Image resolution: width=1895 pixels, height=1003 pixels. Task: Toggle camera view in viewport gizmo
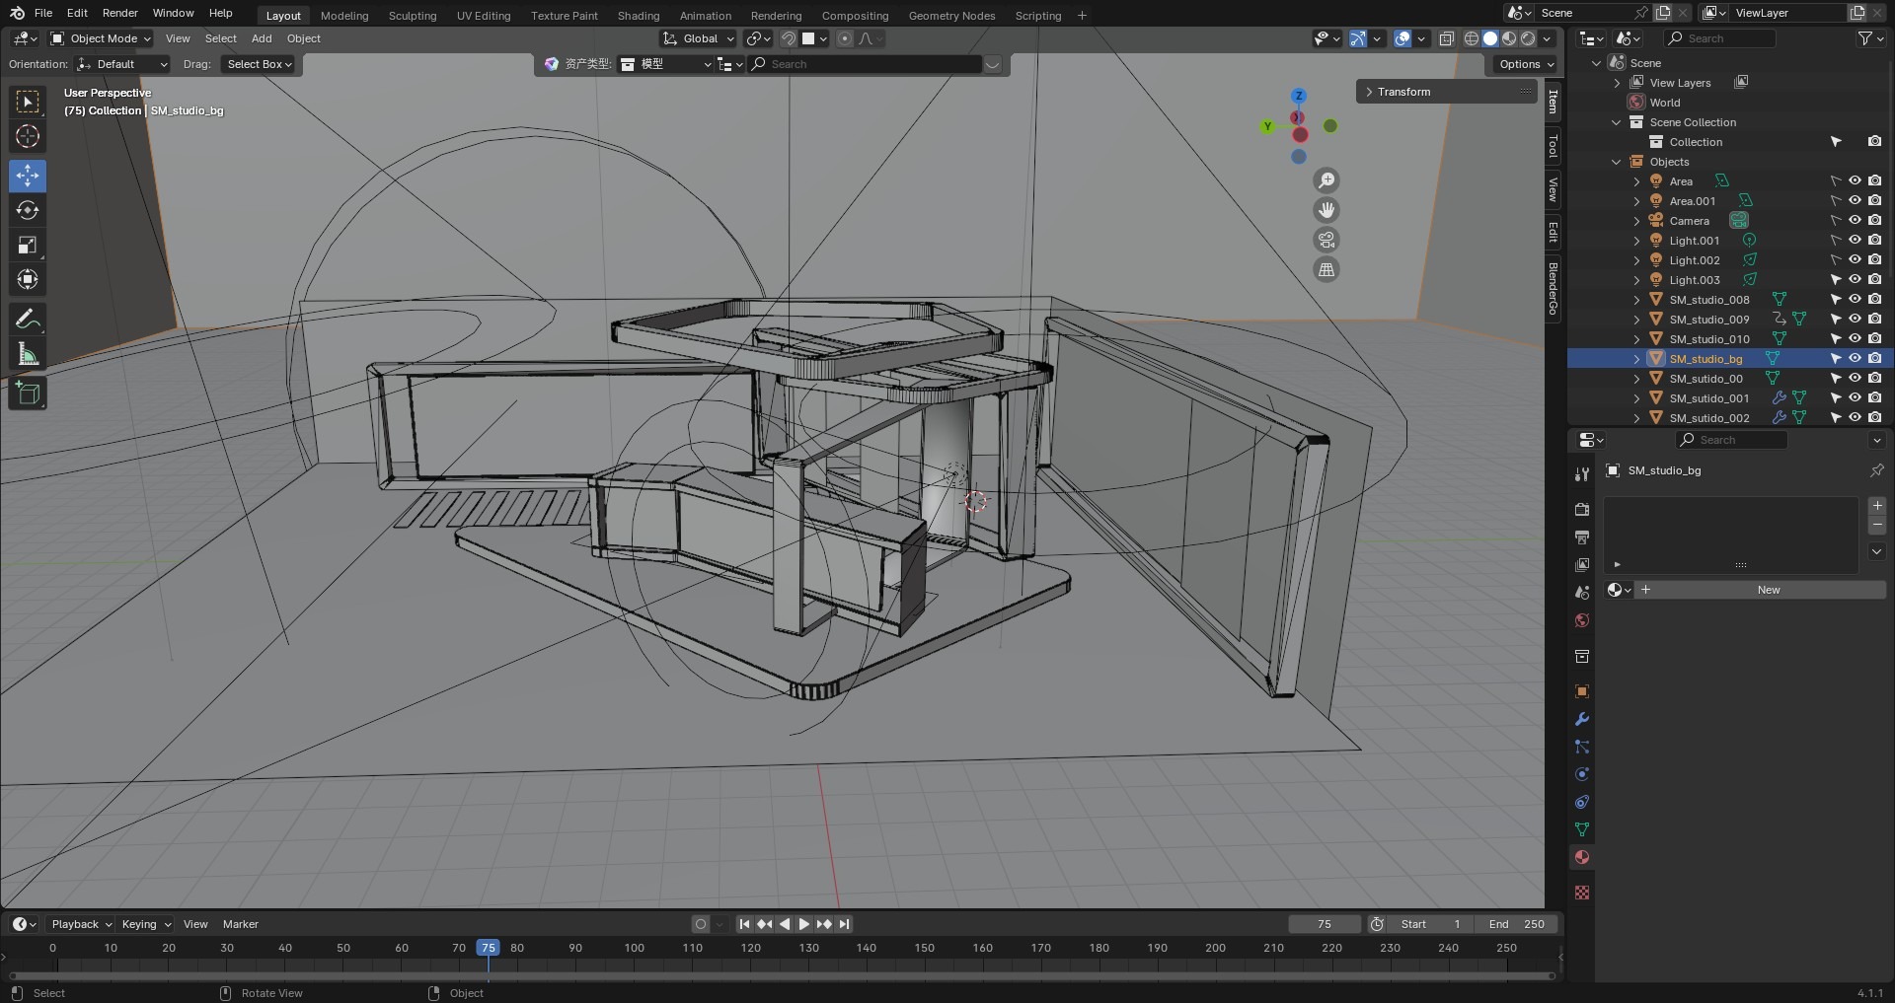[1326, 240]
